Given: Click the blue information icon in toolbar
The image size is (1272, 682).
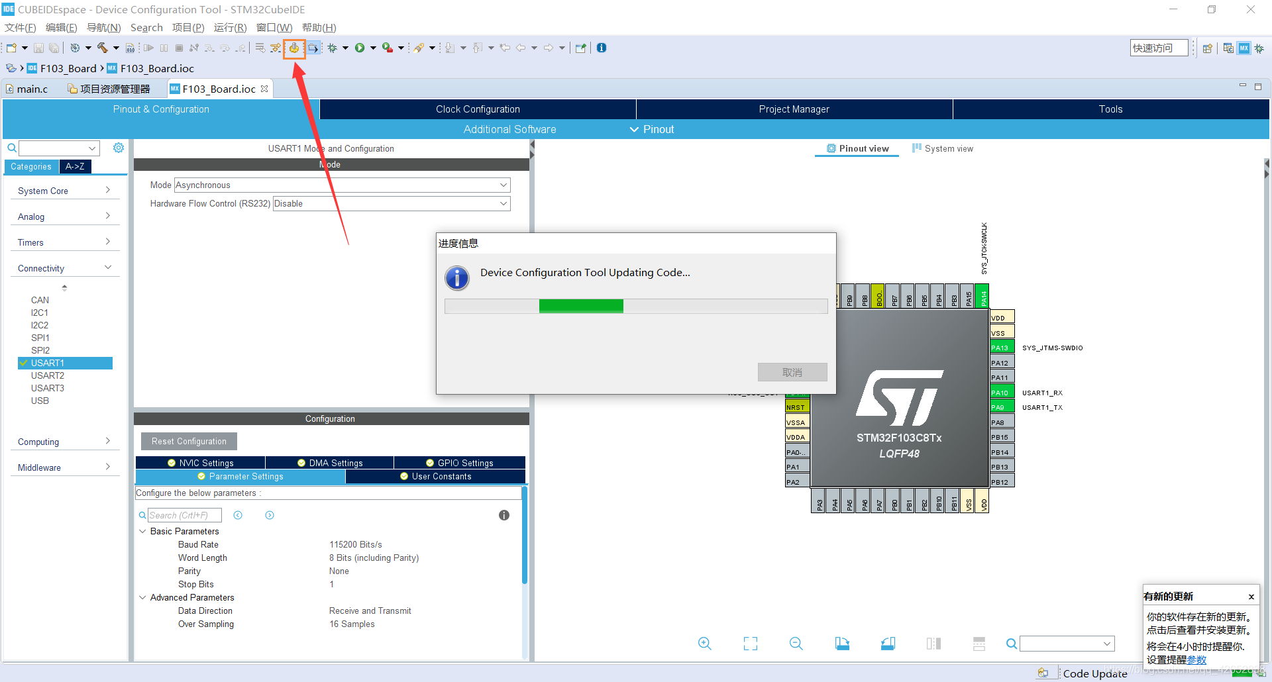Looking at the screenshot, I should (x=602, y=48).
